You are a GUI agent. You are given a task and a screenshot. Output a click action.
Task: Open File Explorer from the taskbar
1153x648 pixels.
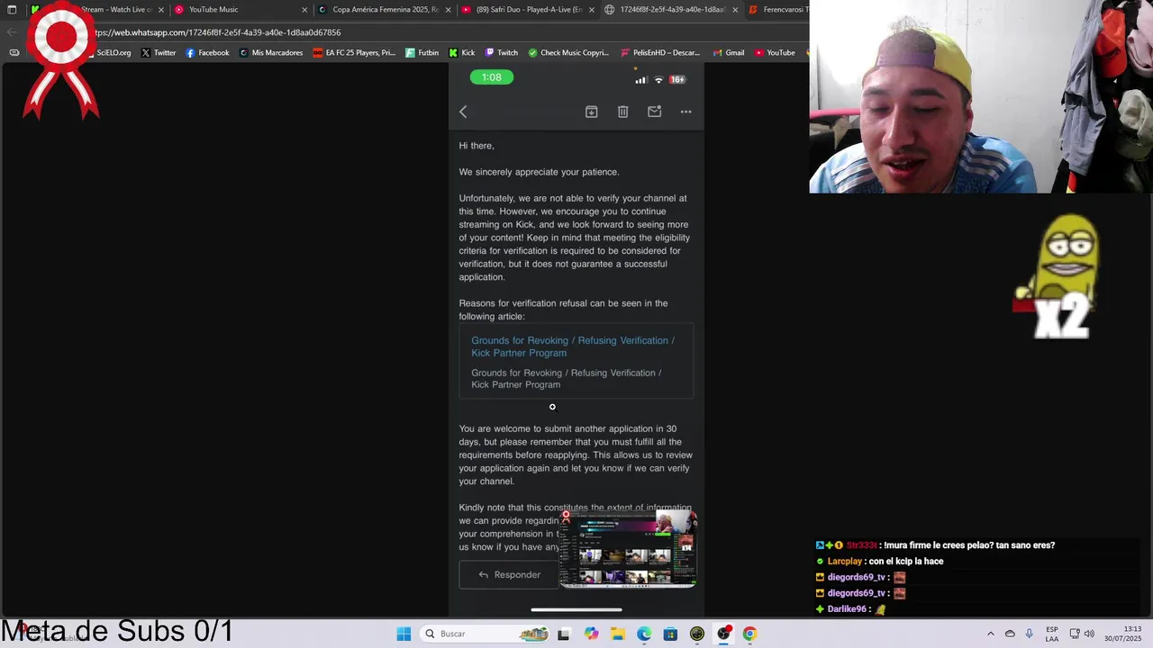pos(617,634)
